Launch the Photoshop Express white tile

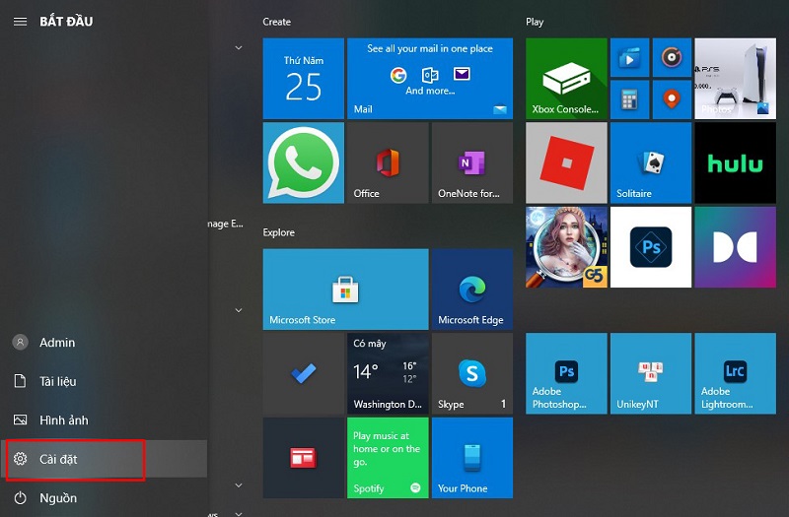651,247
